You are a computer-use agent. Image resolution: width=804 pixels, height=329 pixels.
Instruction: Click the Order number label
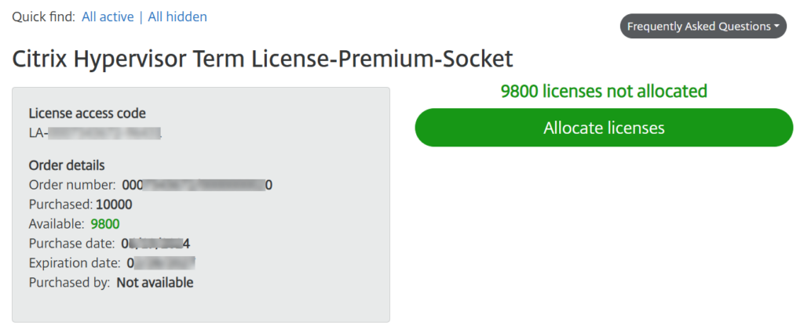tap(72, 185)
